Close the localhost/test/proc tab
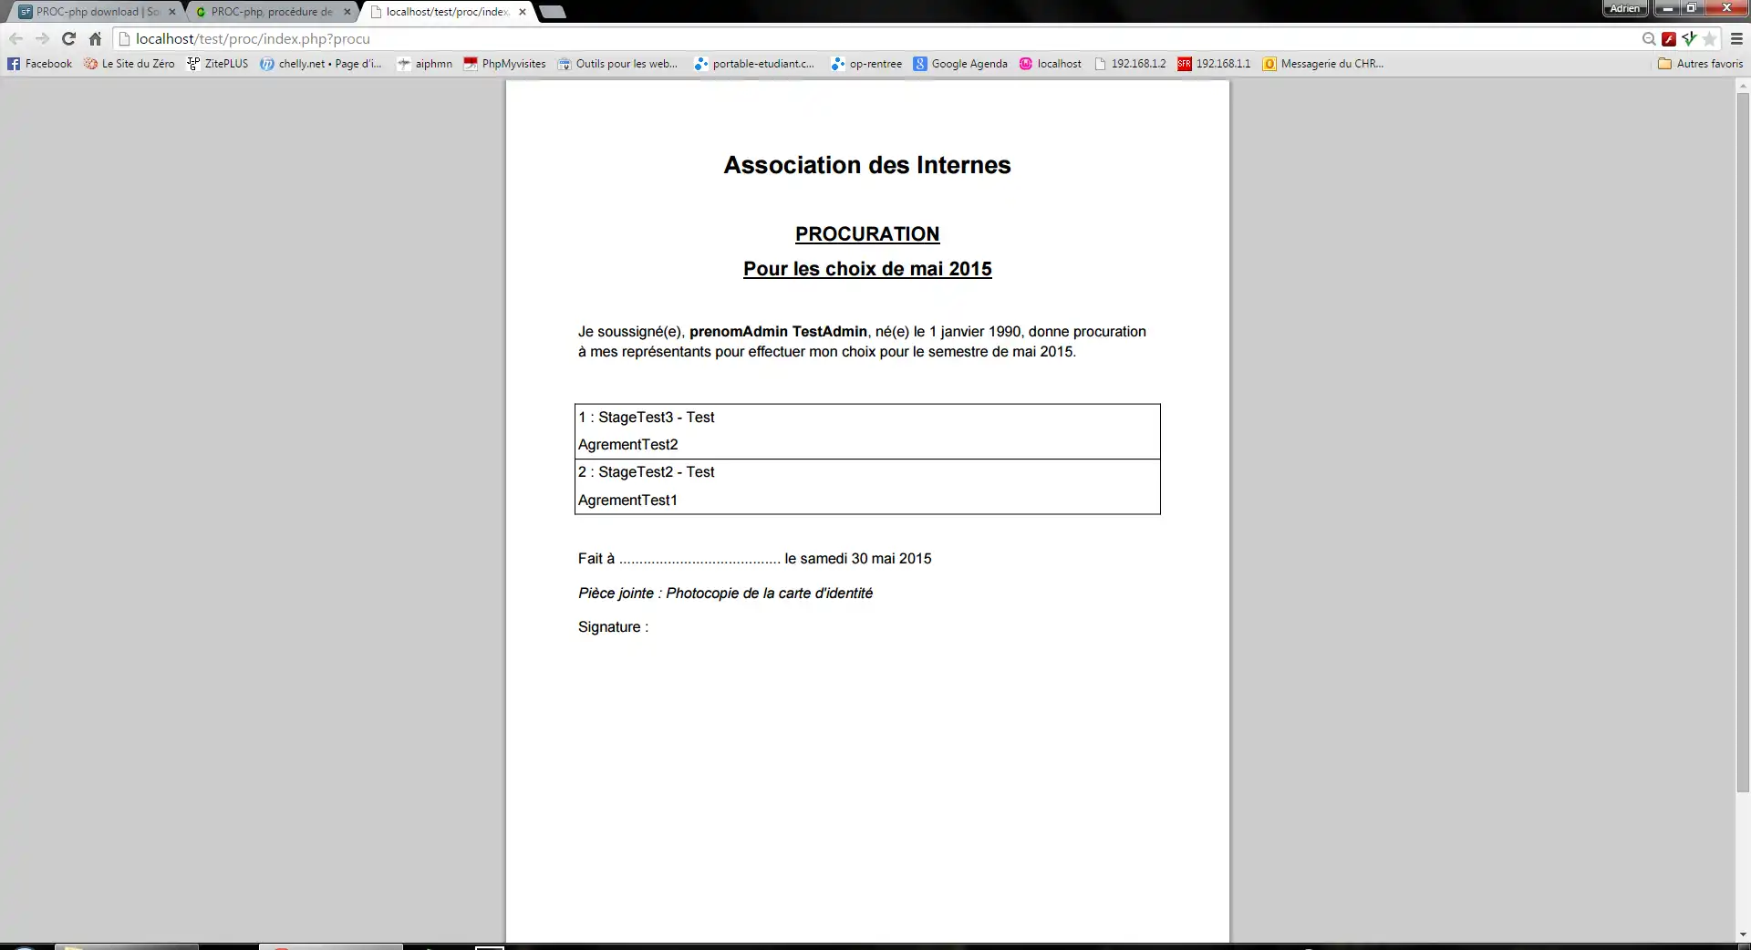 523,12
